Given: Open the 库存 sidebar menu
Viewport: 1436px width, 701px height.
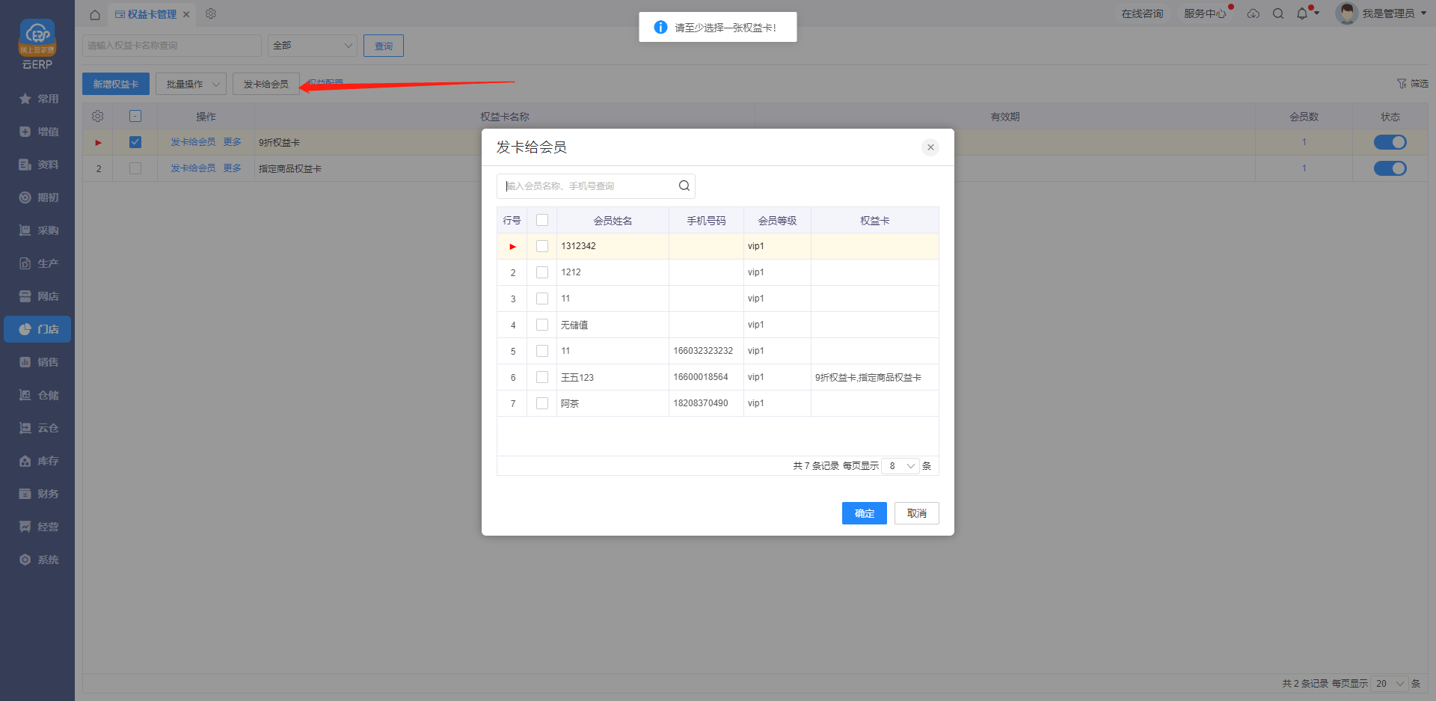Looking at the screenshot, I should click(x=37, y=461).
